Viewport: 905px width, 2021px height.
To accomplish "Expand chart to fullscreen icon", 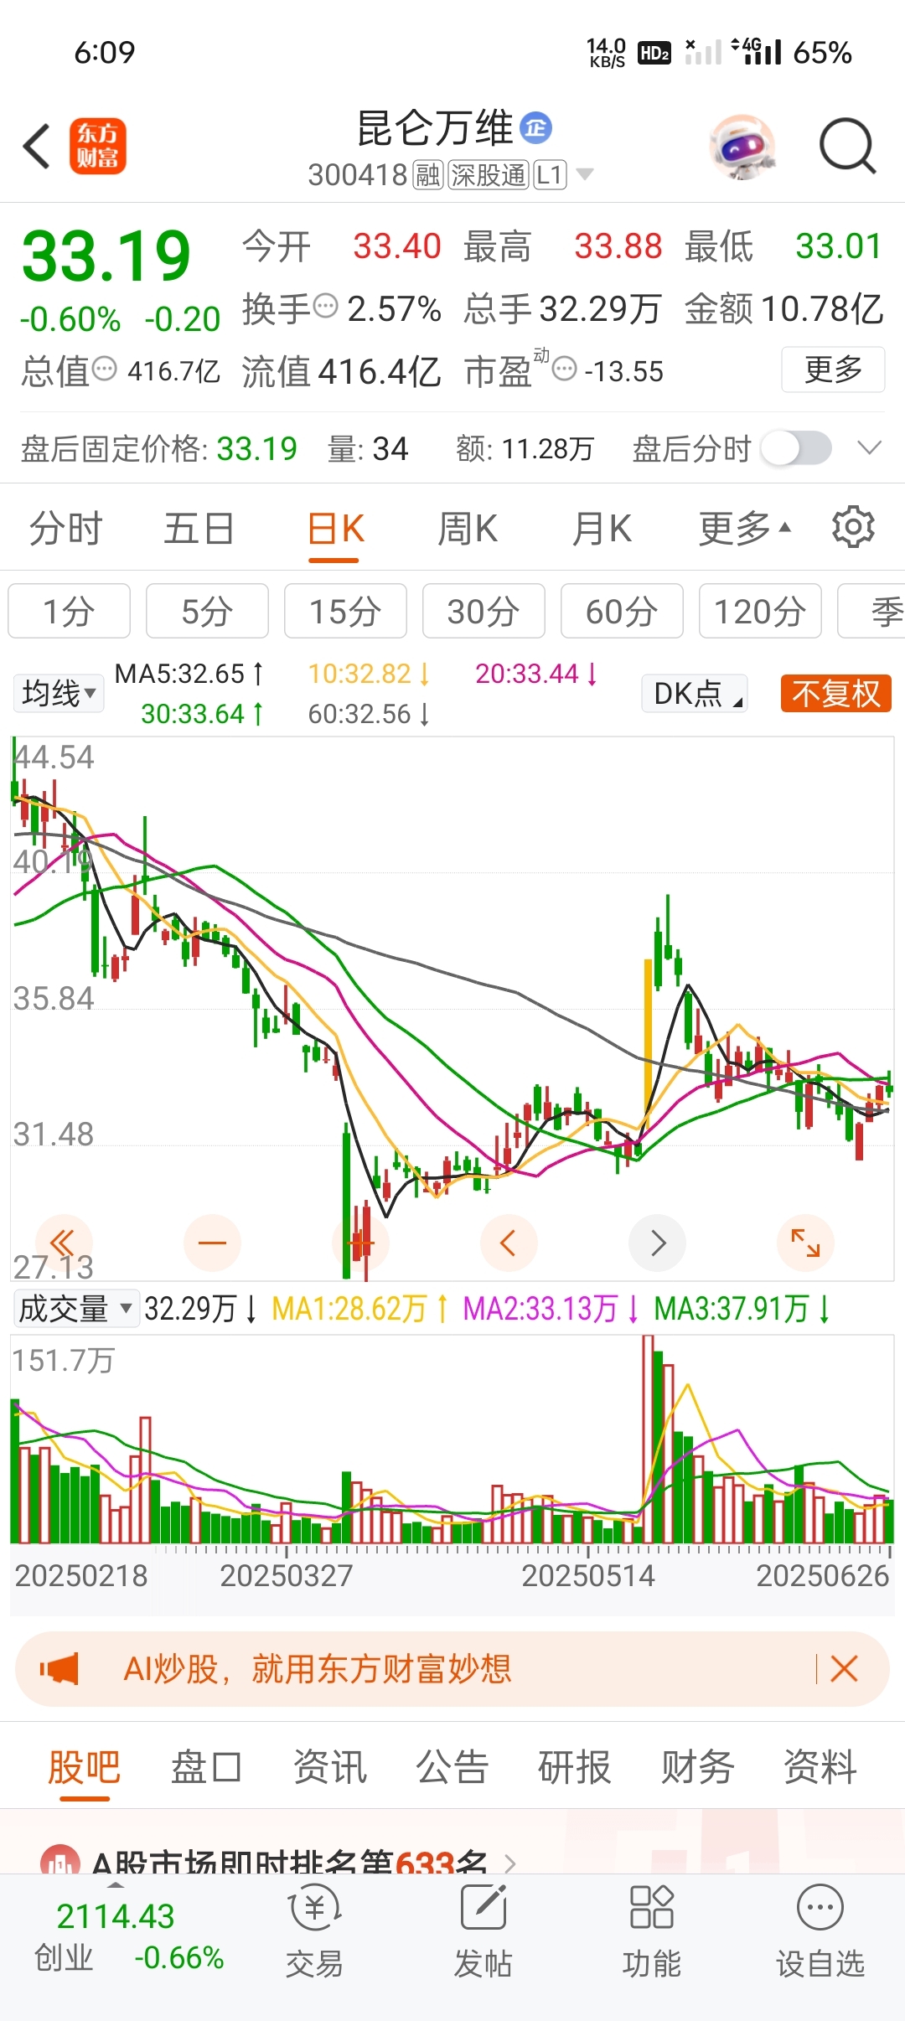I will coord(805,1243).
